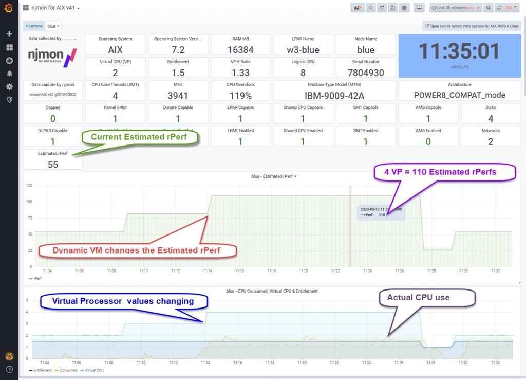Click the Networks 2 stat panel

pos(491,136)
